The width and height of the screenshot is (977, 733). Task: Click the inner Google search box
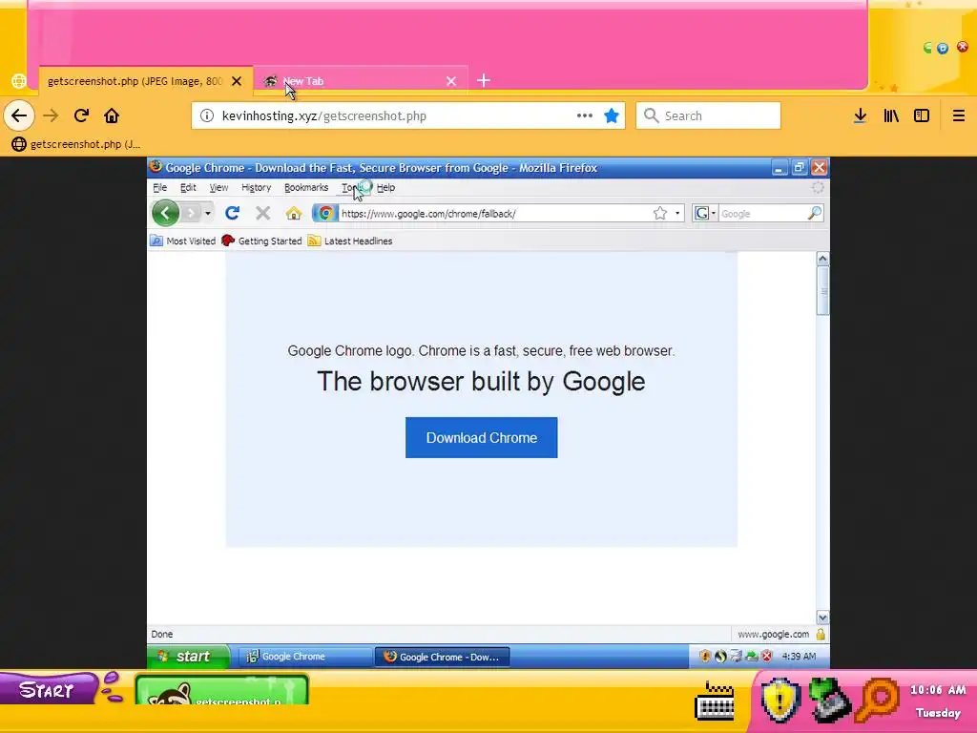(x=762, y=214)
